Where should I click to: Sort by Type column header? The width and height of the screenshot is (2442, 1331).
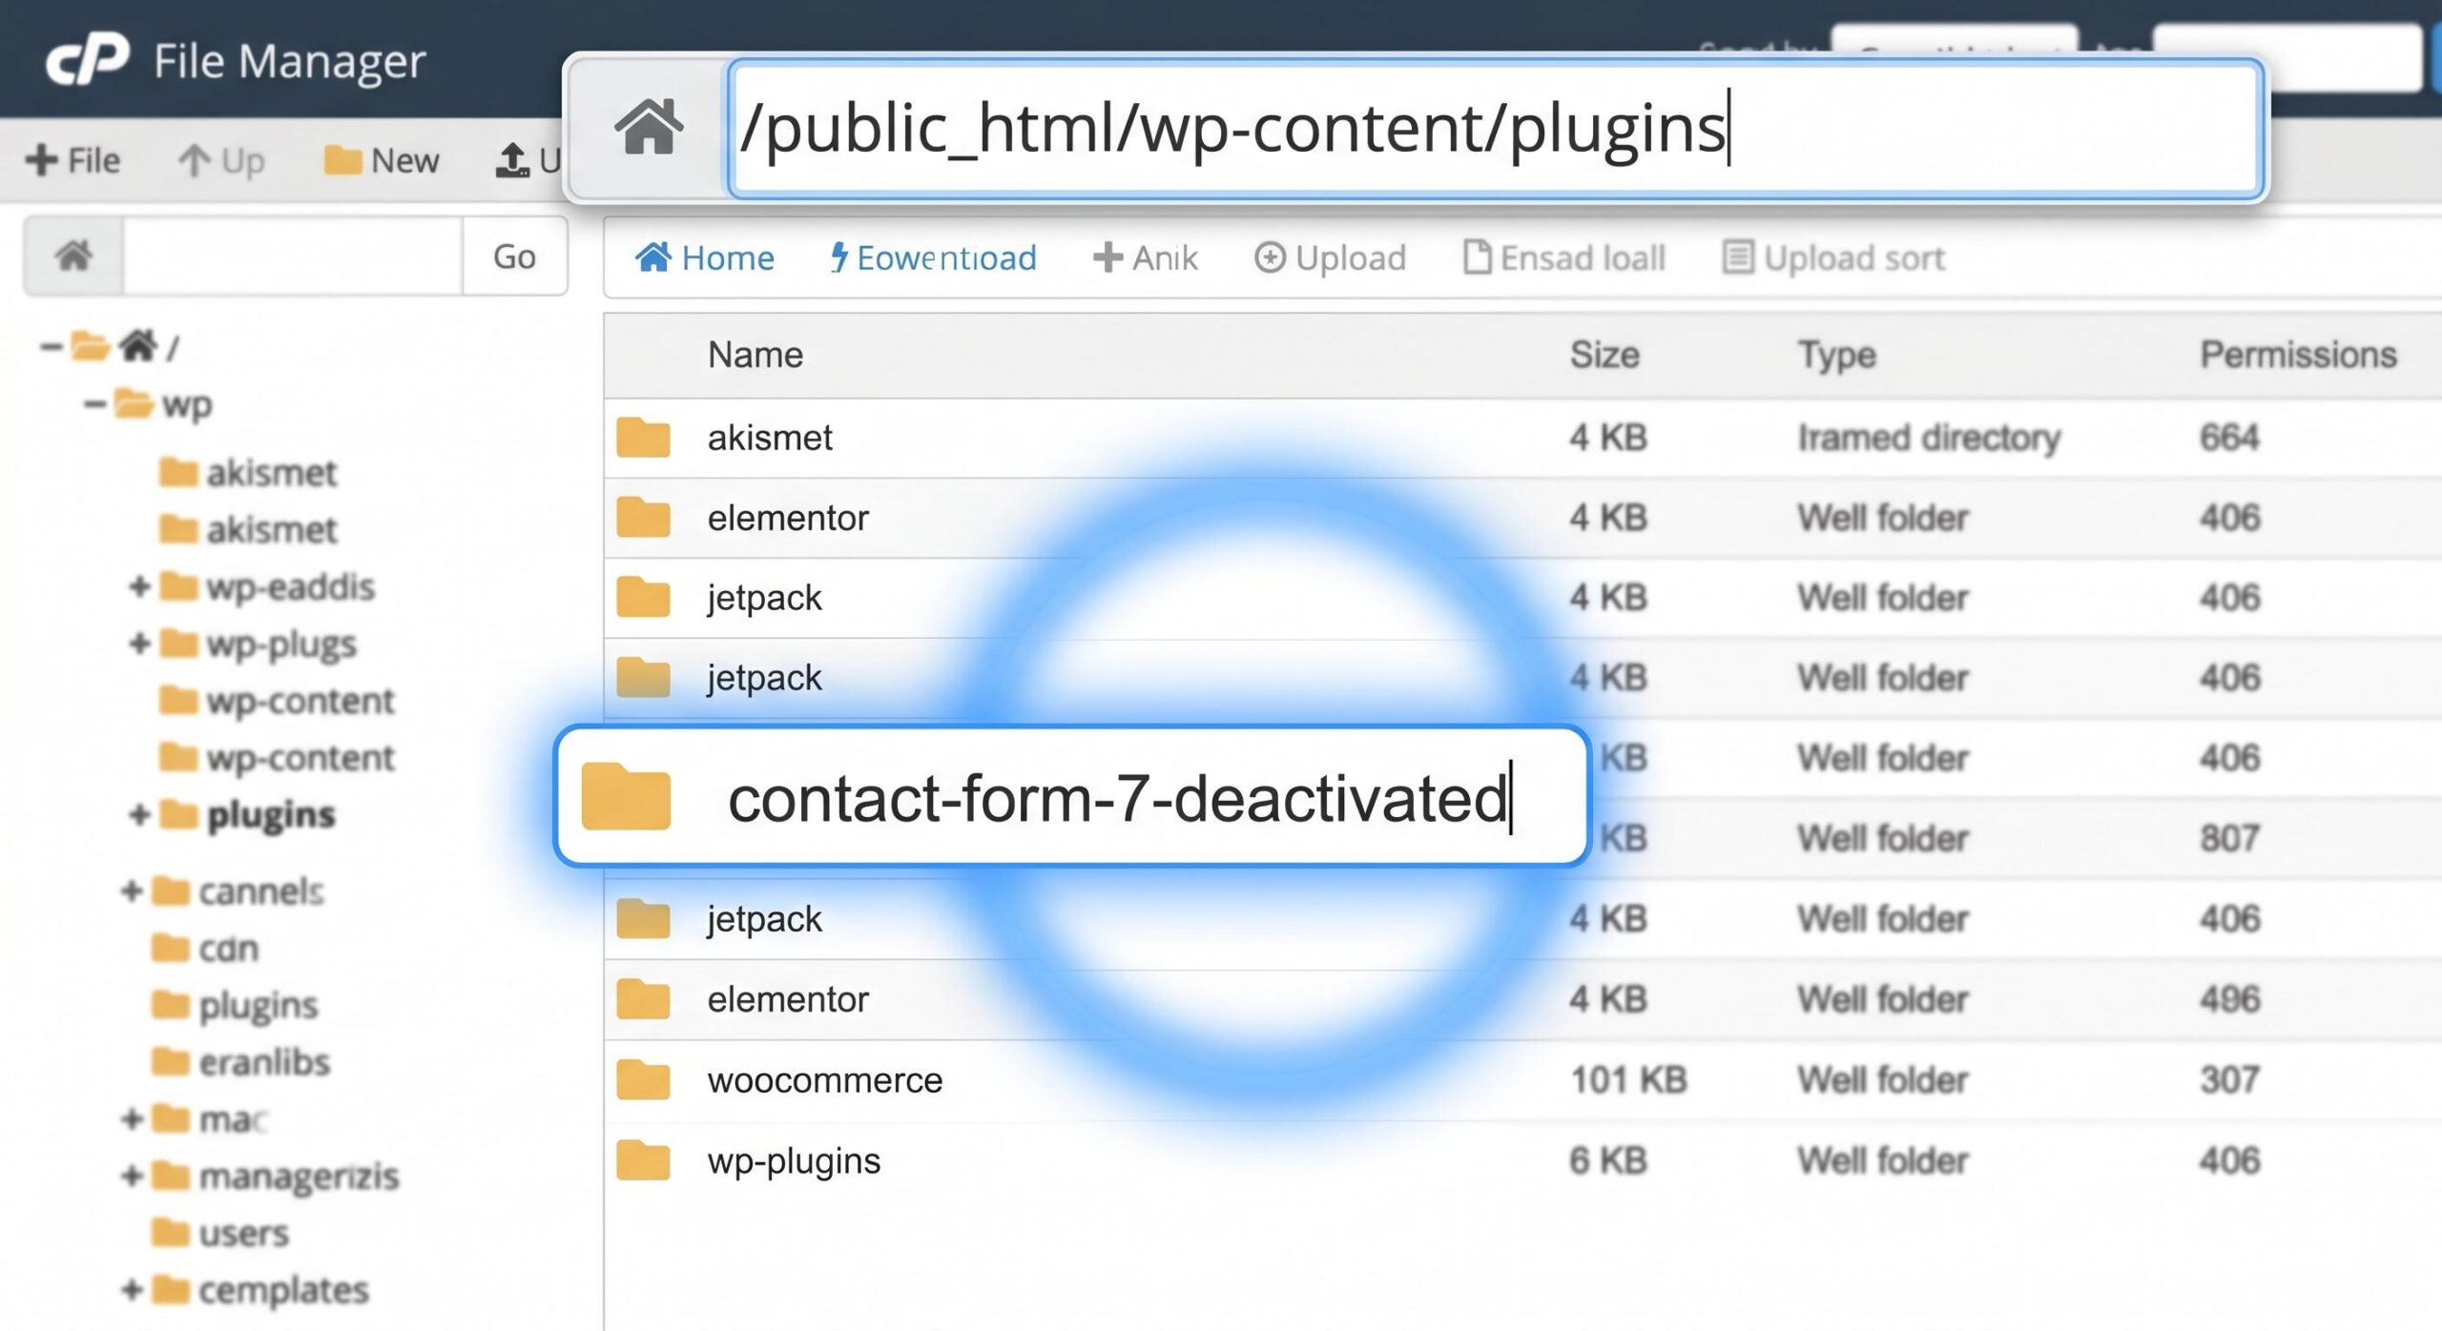1837,355
